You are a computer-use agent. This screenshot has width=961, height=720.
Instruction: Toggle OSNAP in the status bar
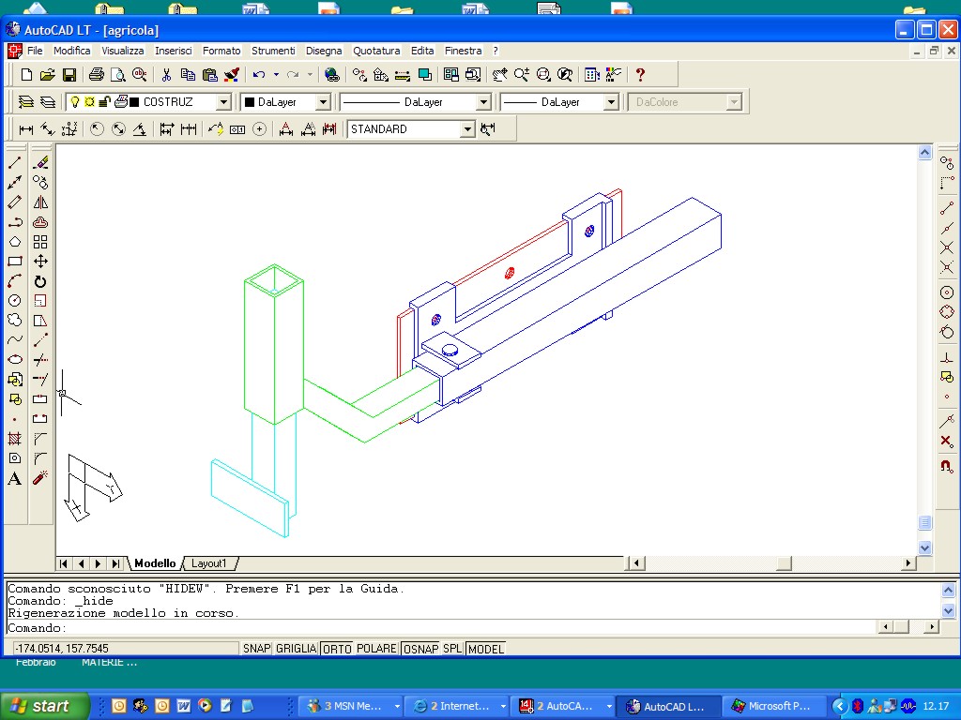pos(420,649)
